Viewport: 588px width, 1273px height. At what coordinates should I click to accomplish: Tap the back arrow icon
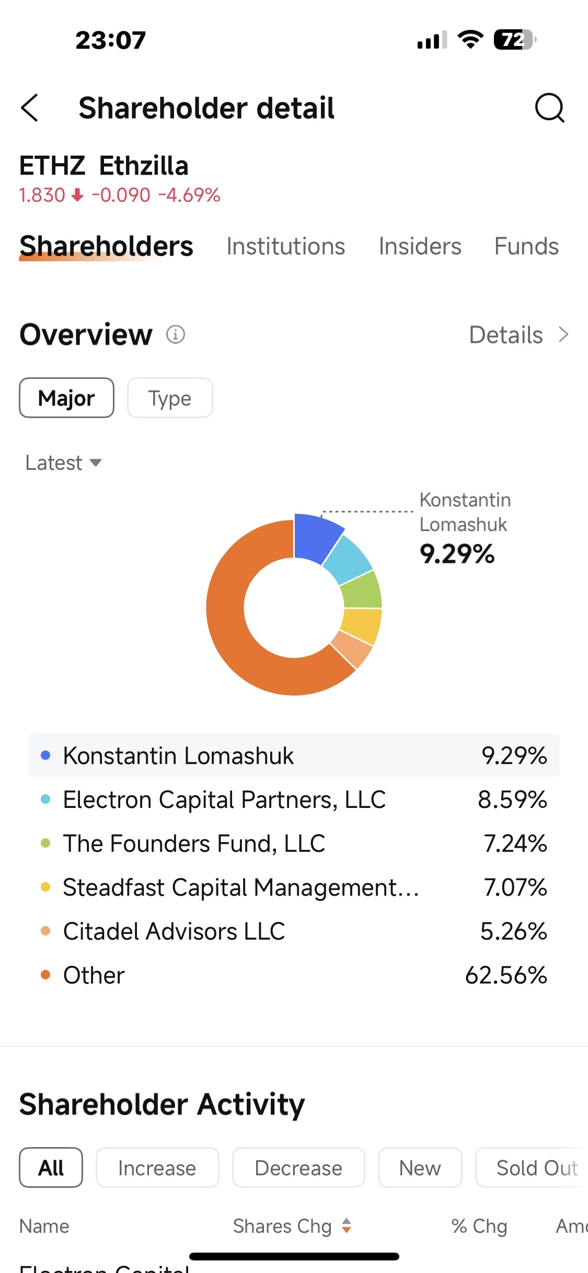[x=30, y=108]
